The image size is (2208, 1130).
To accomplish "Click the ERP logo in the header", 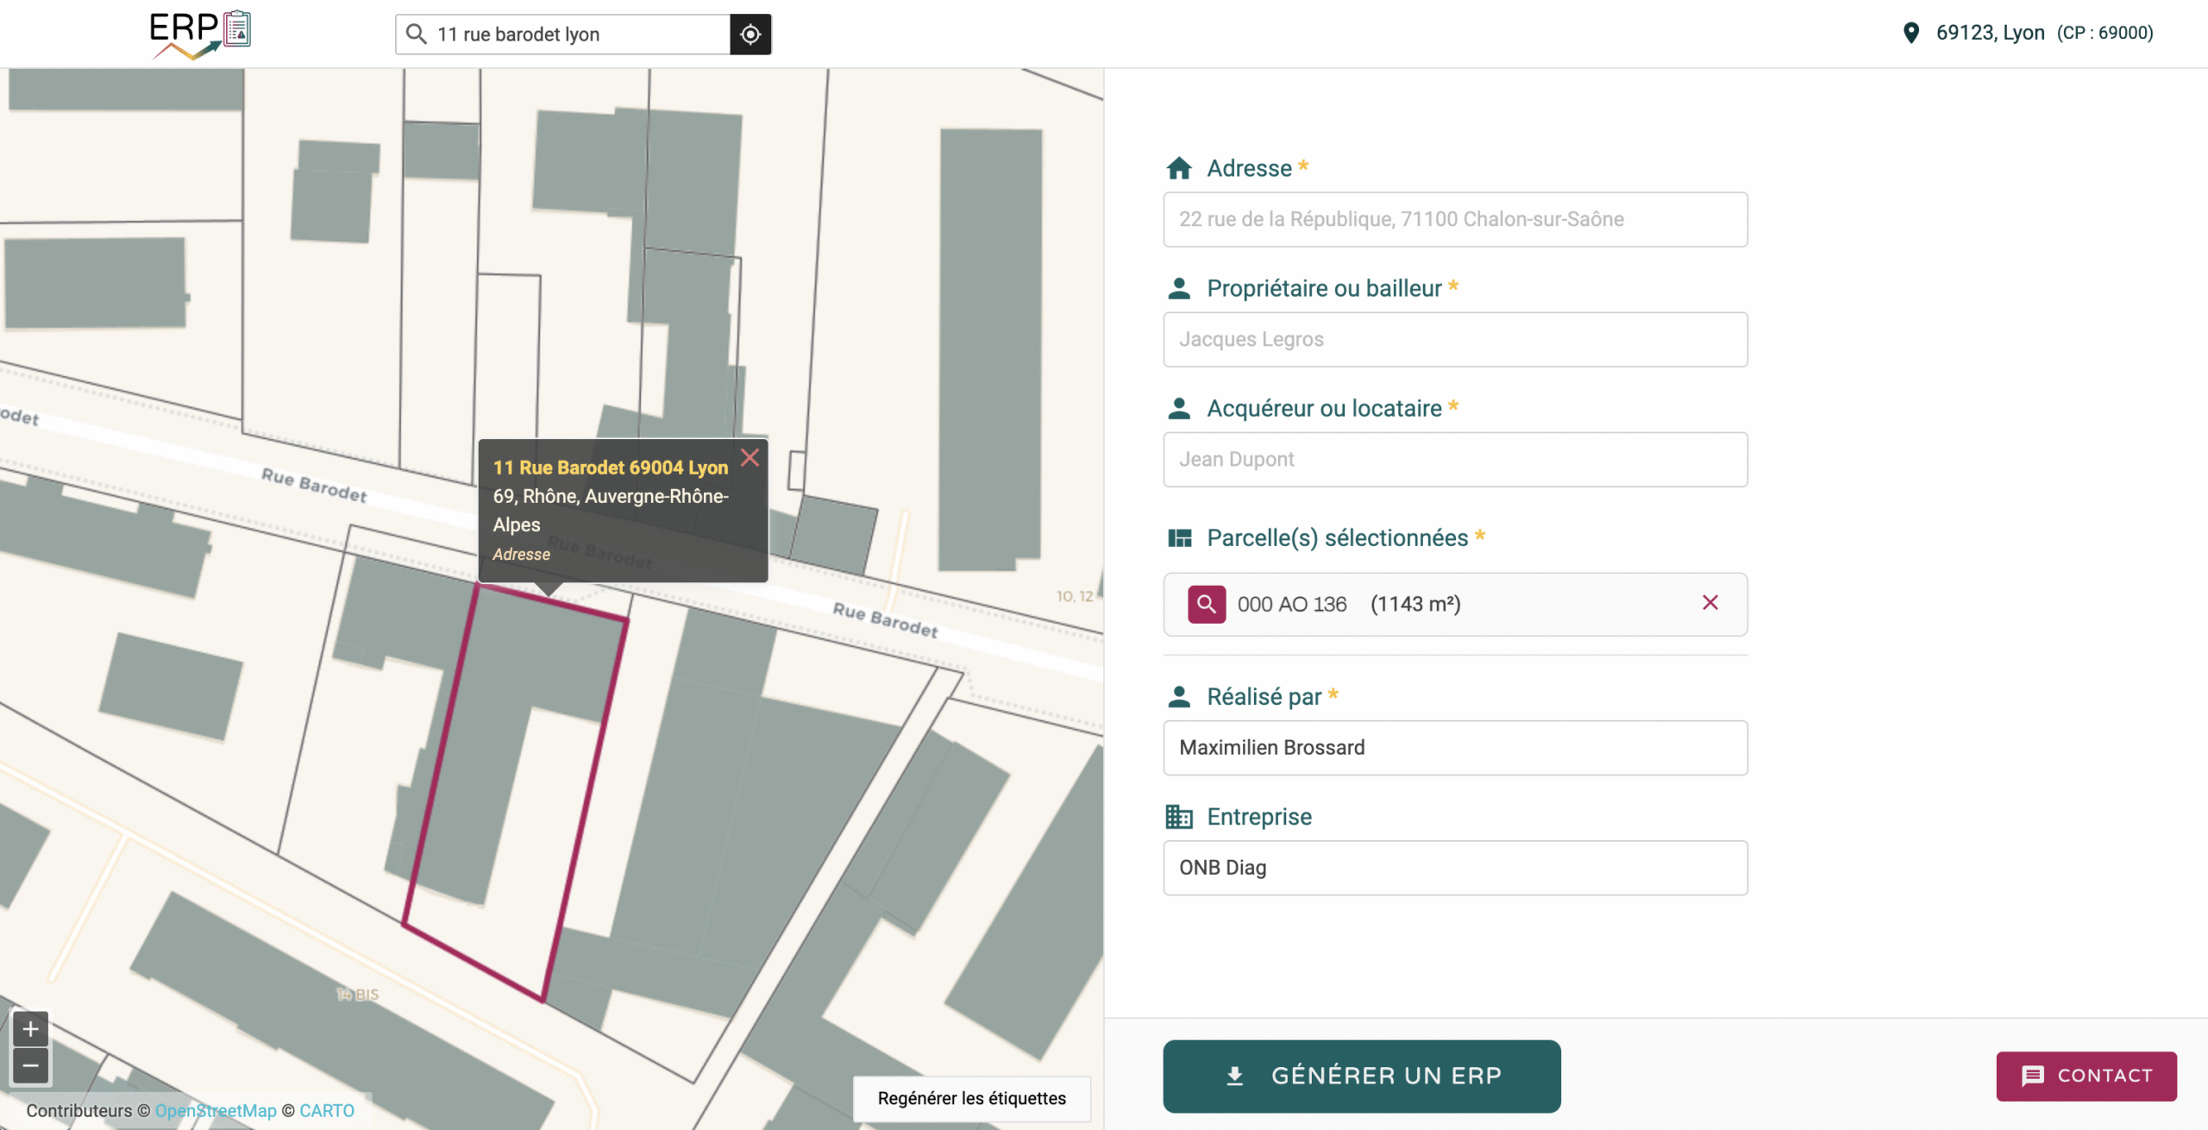I will pos(199,35).
